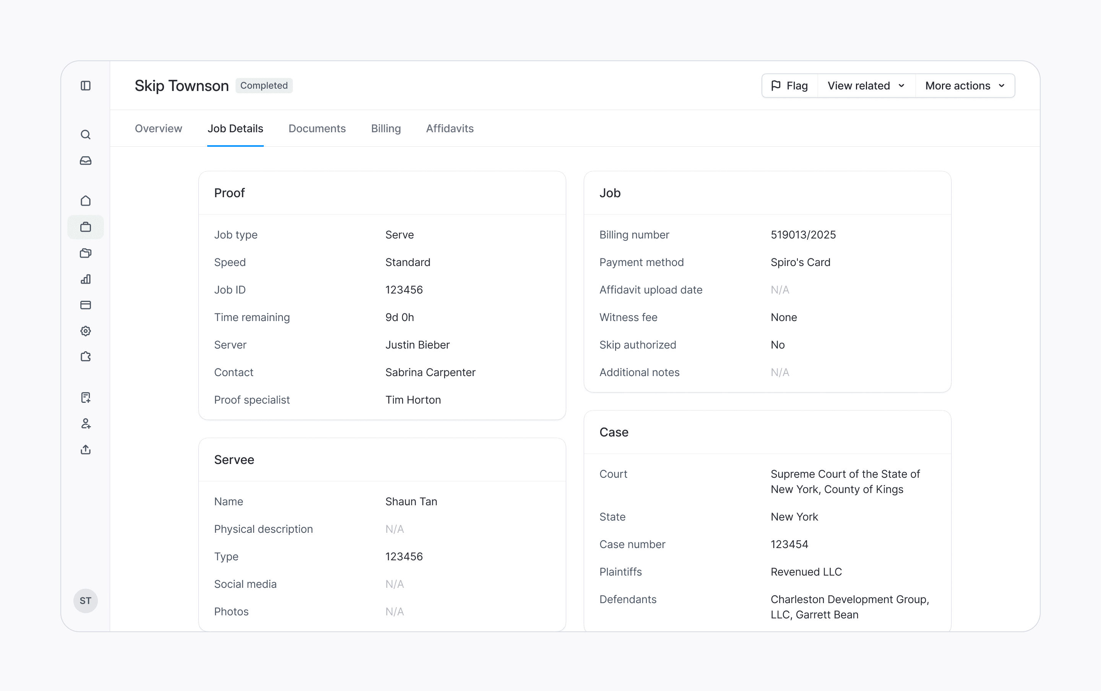
Task: Open the briefcase jobs icon
Action: pos(86,227)
